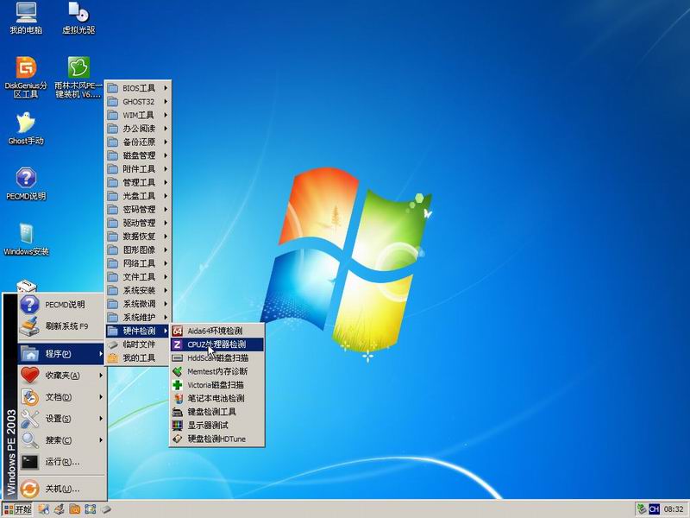Open the 系统安装 programs folder
The width and height of the screenshot is (690, 518).
(138, 290)
